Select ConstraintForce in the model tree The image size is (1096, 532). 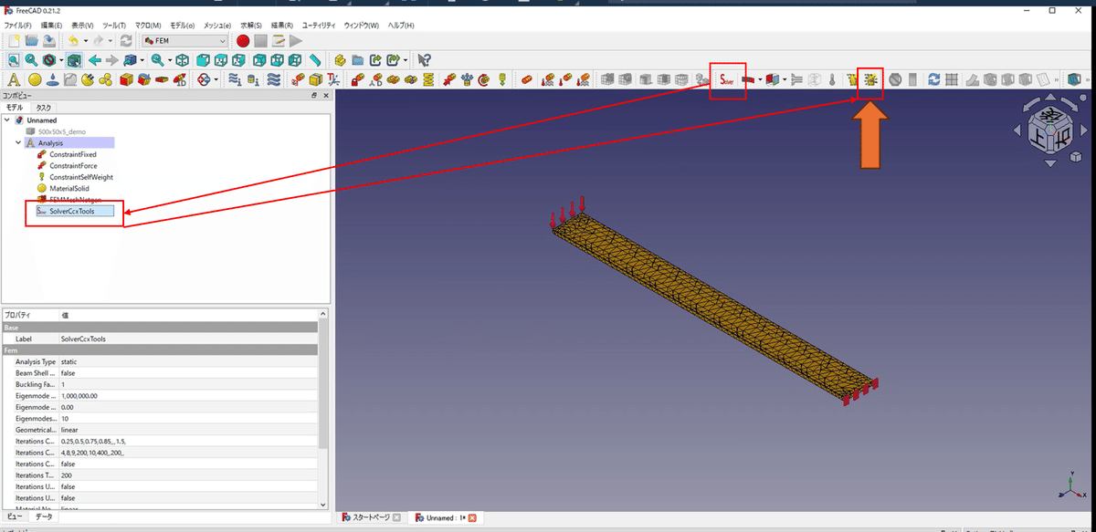(73, 165)
